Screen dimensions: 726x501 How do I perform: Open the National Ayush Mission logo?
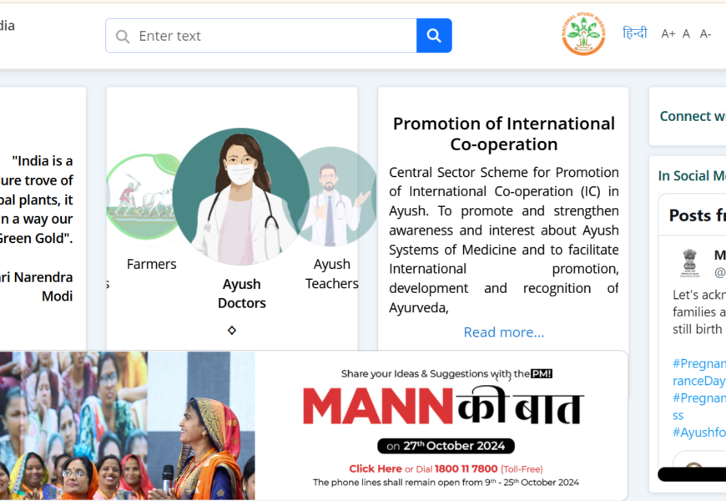(583, 33)
